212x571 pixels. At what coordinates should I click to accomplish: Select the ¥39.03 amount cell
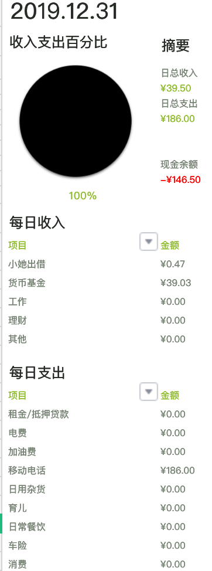(176, 283)
